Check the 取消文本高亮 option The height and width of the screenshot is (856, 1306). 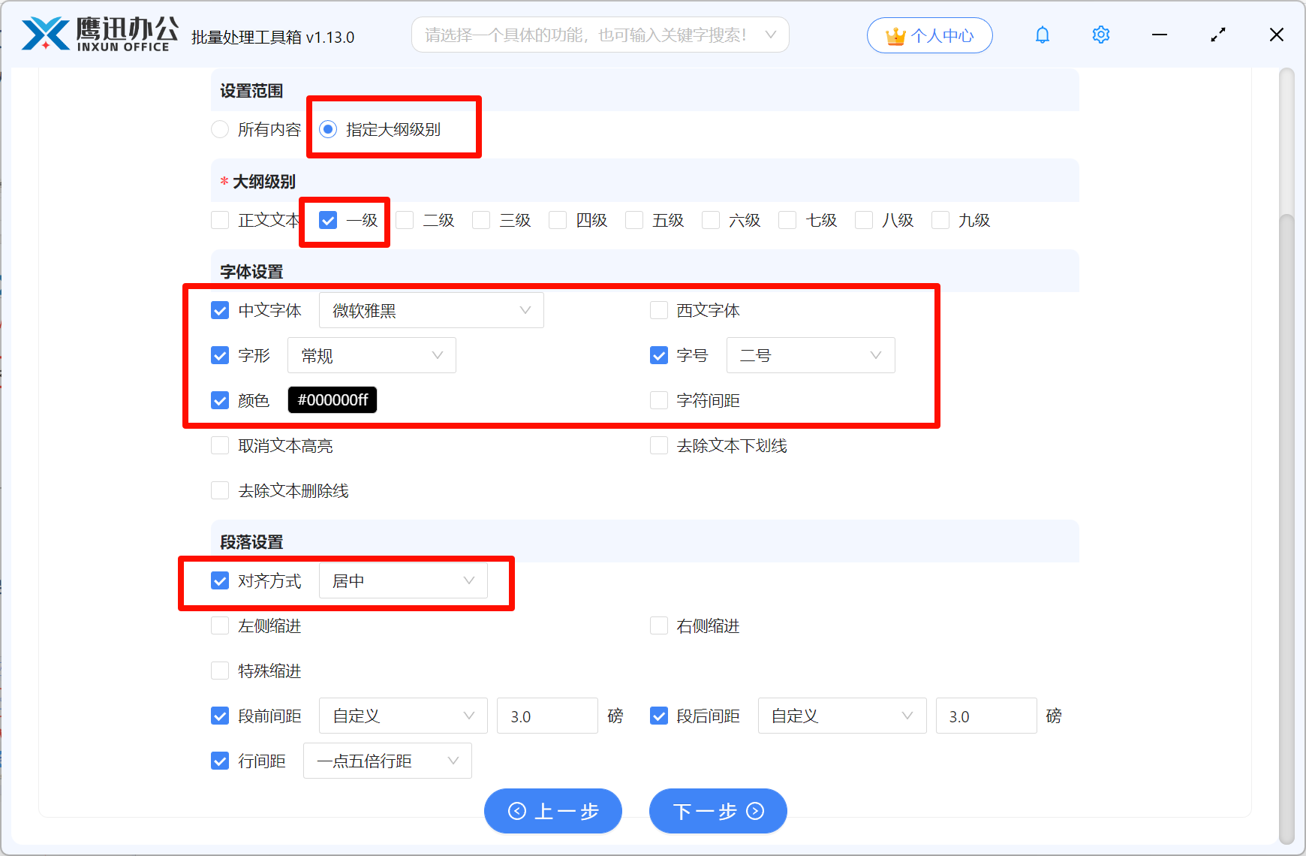pos(220,445)
